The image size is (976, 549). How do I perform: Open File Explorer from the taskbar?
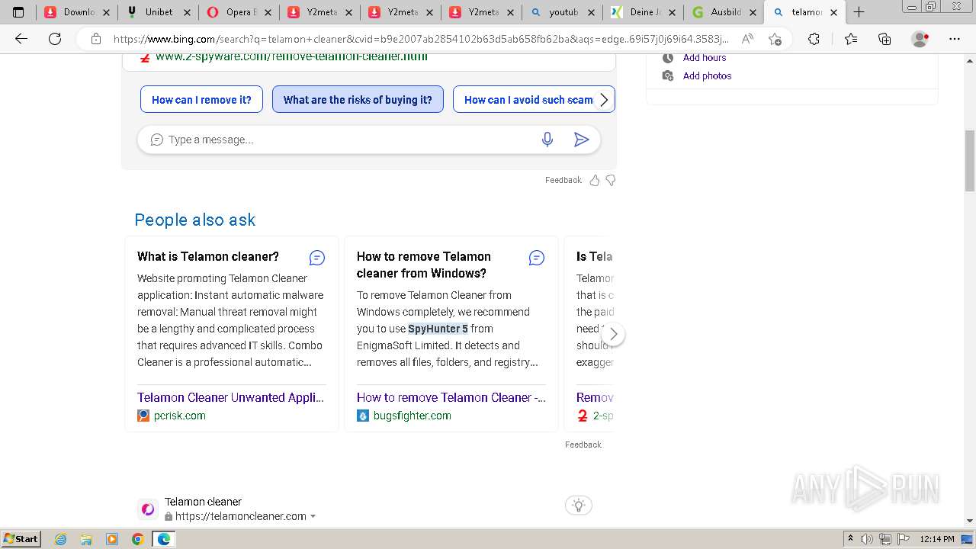pyautogui.click(x=86, y=539)
